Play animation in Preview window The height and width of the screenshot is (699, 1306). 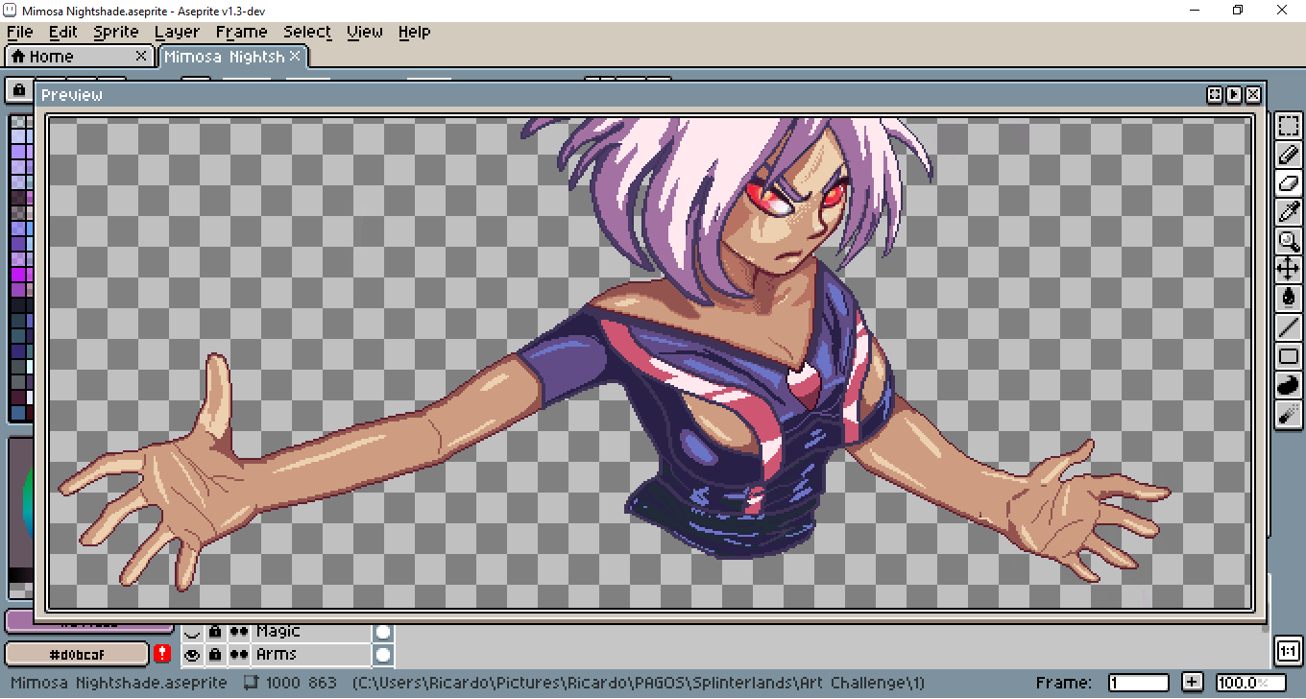tap(1234, 95)
